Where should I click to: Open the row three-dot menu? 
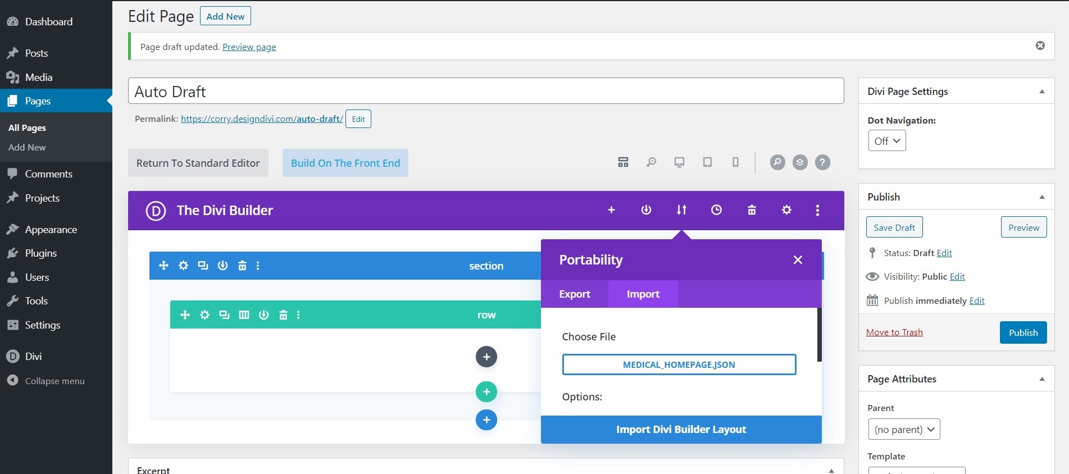(298, 315)
